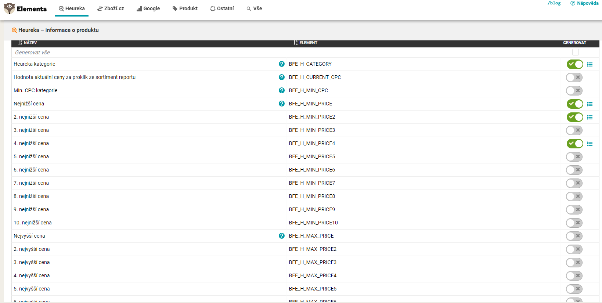Switch to the Produkt tab
The height and width of the screenshot is (303, 602).
(185, 8)
